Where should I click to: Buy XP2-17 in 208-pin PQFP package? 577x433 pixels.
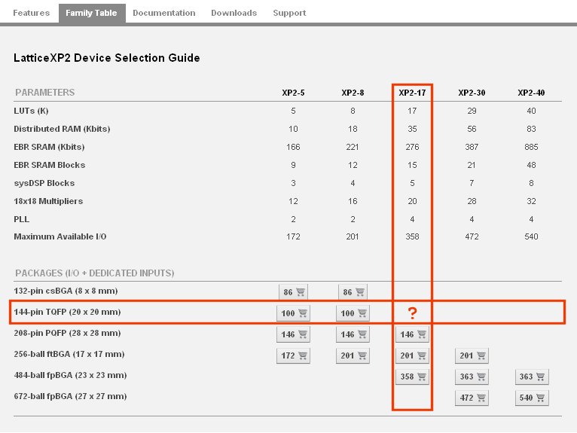click(413, 334)
